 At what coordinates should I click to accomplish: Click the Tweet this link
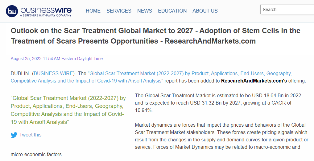tap(31, 135)
